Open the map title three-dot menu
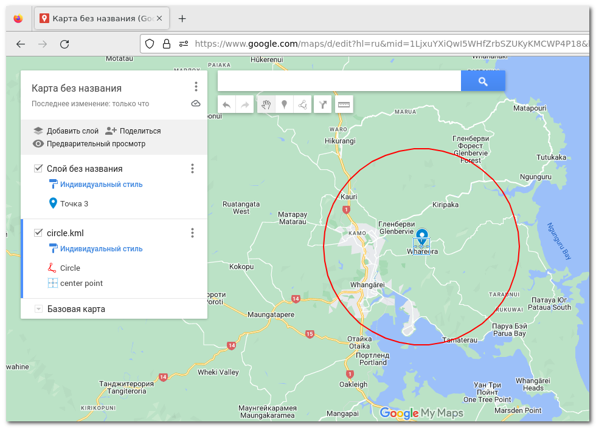Viewport: 596px width, 428px height. coord(196,87)
